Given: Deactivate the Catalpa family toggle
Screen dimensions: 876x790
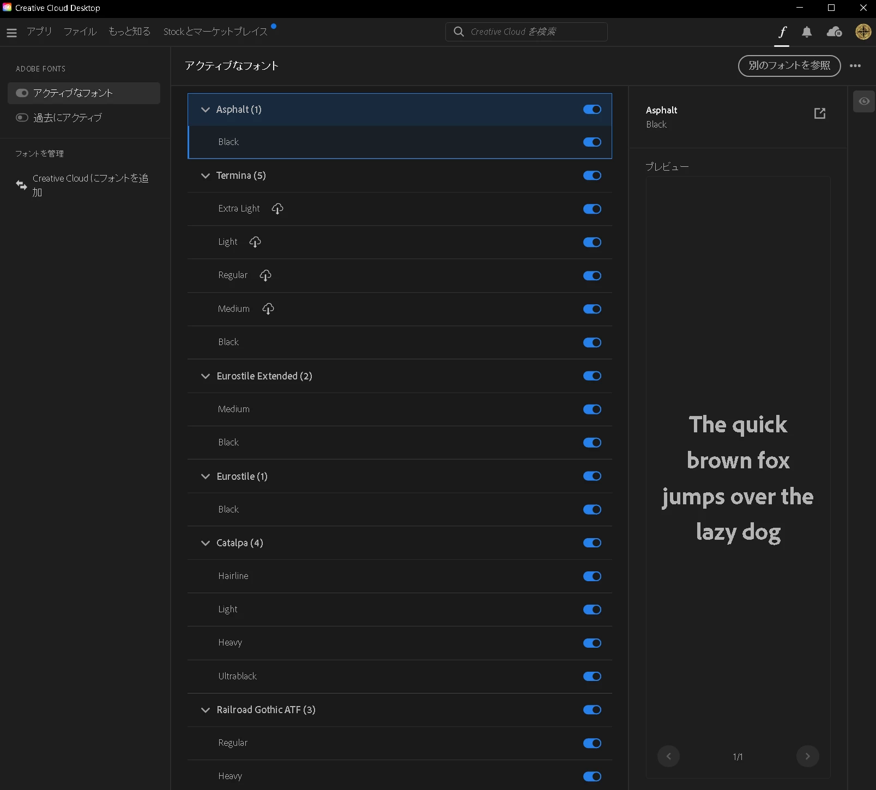Looking at the screenshot, I should pos(592,543).
